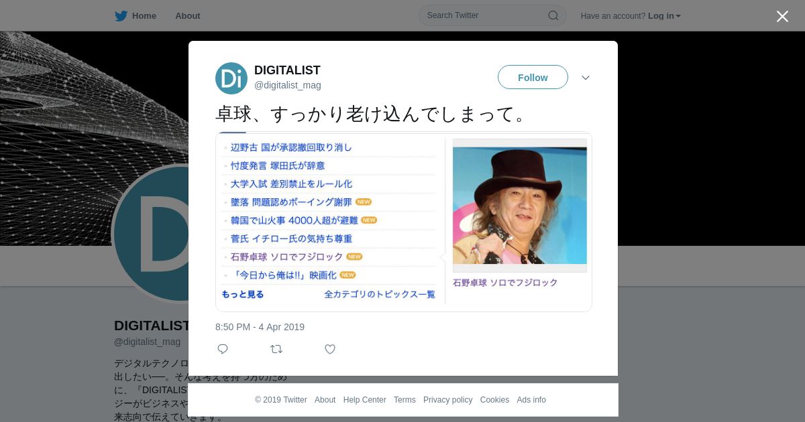This screenshot has width=805, height=422.
Task: Reply to the tweet
Action: pos(223,349)
